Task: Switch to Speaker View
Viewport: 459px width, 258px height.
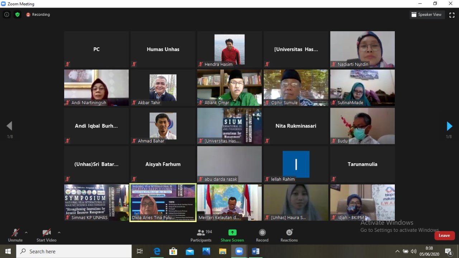Action: click(427, 15)
